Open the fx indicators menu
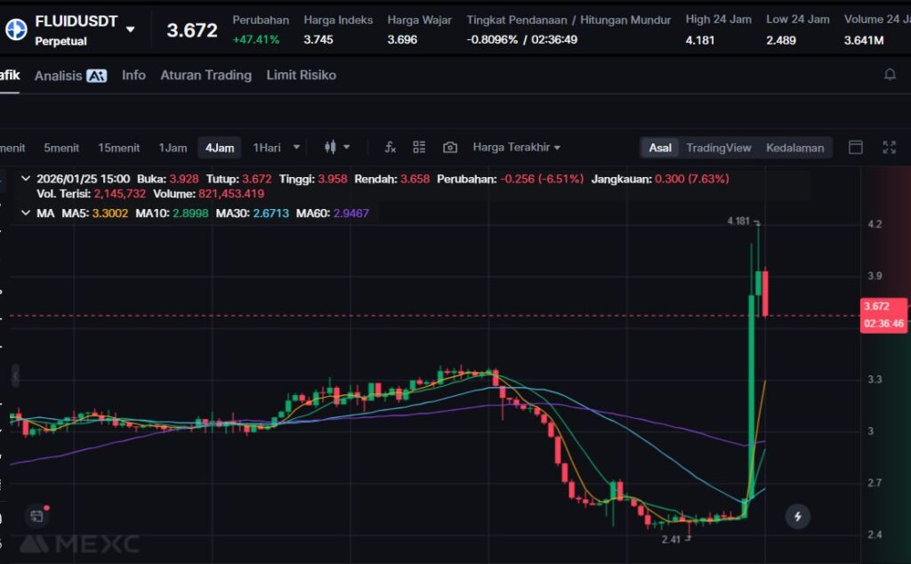This screenshot has width=911, height=564. pos(390,148)
